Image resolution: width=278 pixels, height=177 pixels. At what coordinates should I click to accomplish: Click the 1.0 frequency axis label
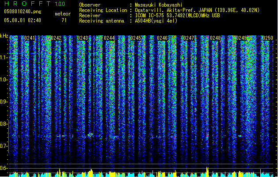pos(4,80)
